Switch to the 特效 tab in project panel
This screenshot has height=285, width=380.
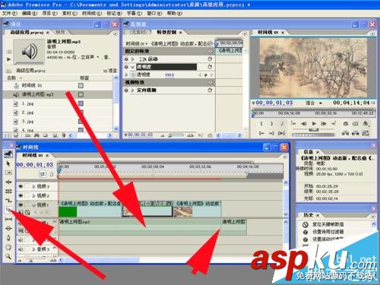(x=60, y=32)
